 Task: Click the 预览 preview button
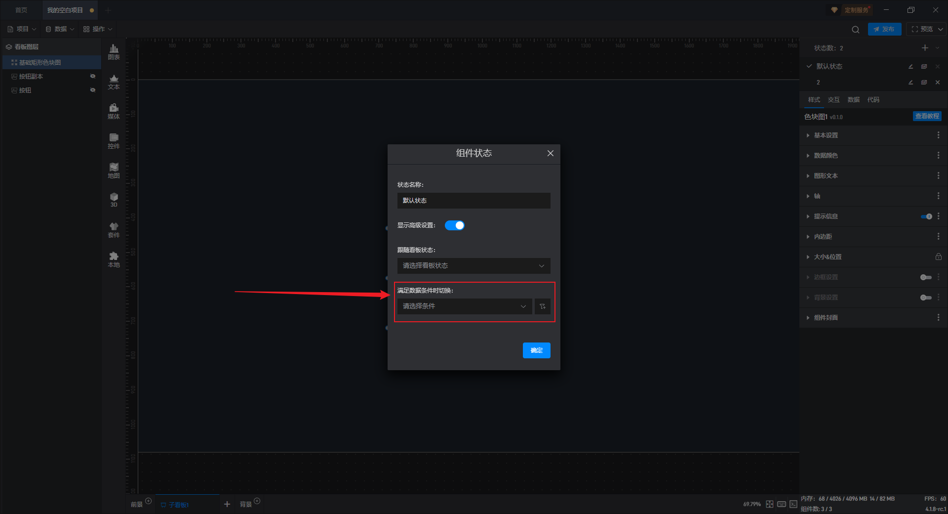(921, 29)
